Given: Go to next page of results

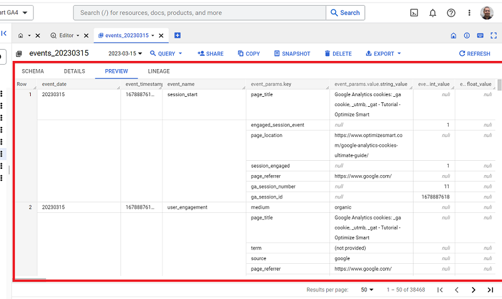Looking at the screenshot, I should click(x=474, y=290).
